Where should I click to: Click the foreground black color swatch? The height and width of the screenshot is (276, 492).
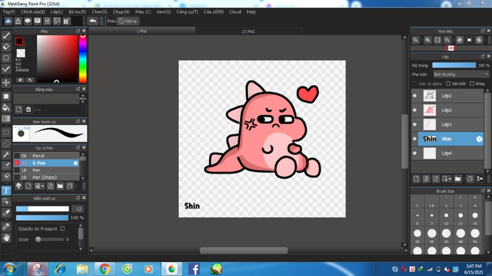click(x=19, y=41)
